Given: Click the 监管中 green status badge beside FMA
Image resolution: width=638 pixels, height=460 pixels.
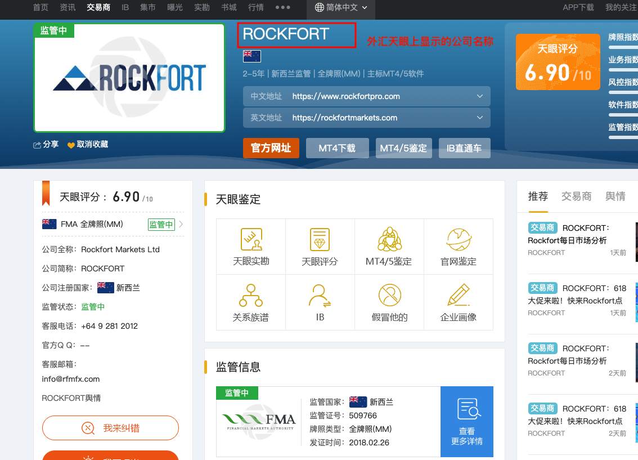Looking at the screenshot, I should click(161, 224).
